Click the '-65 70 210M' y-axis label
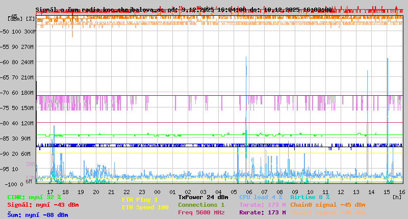The height and width of the screenshot is (219, 408). pyautogui.click(x=17, y=77)
